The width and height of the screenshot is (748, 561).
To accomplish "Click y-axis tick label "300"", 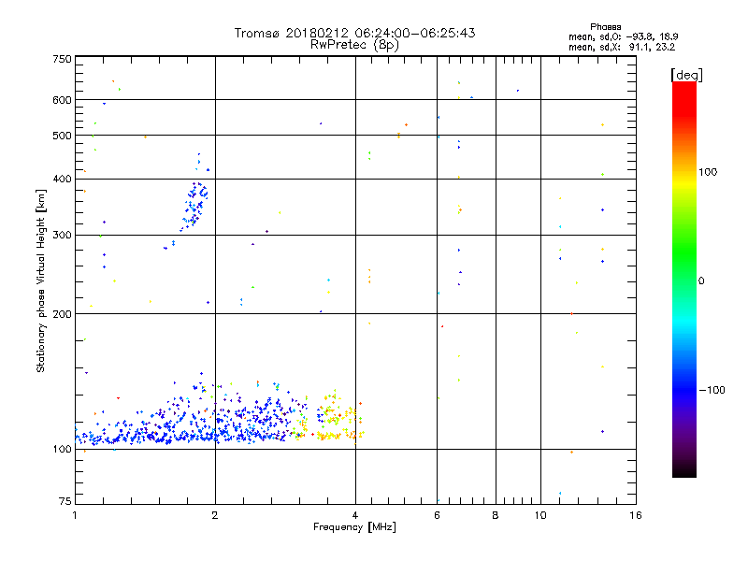I will click(62, 236).
